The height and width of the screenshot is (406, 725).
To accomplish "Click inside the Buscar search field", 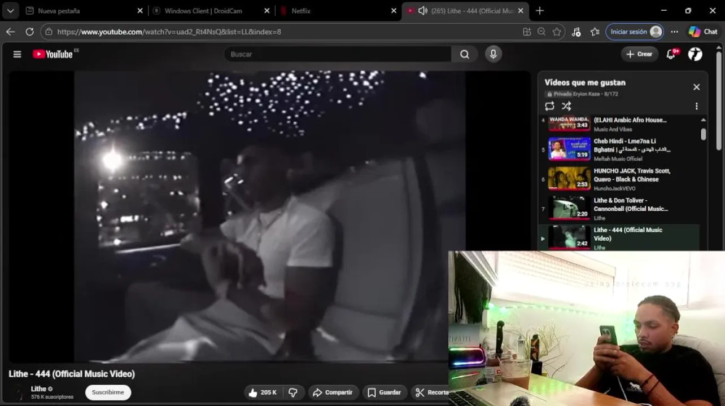I will [x=338, y=54].
